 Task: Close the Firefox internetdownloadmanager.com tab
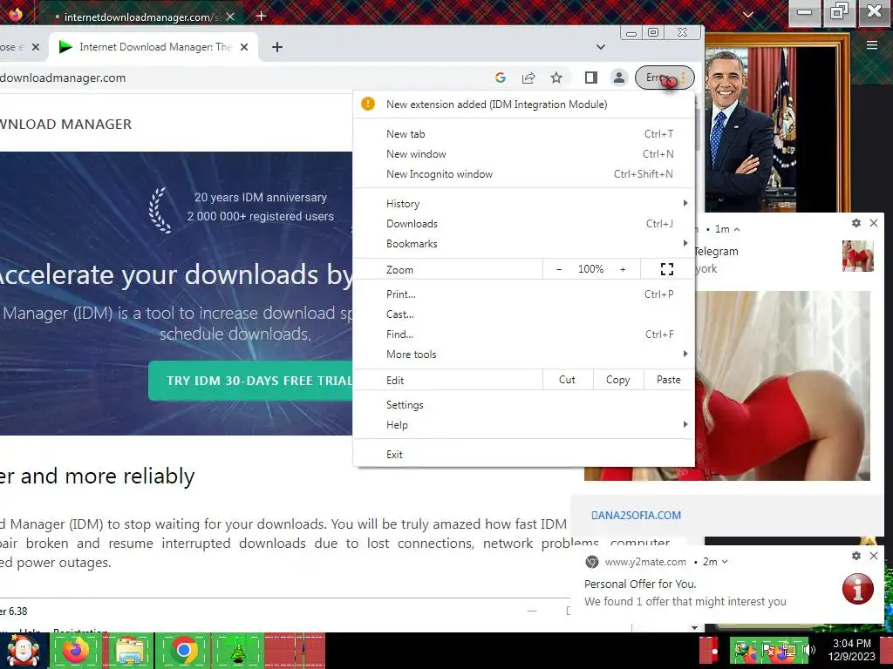tap(230, 17)
